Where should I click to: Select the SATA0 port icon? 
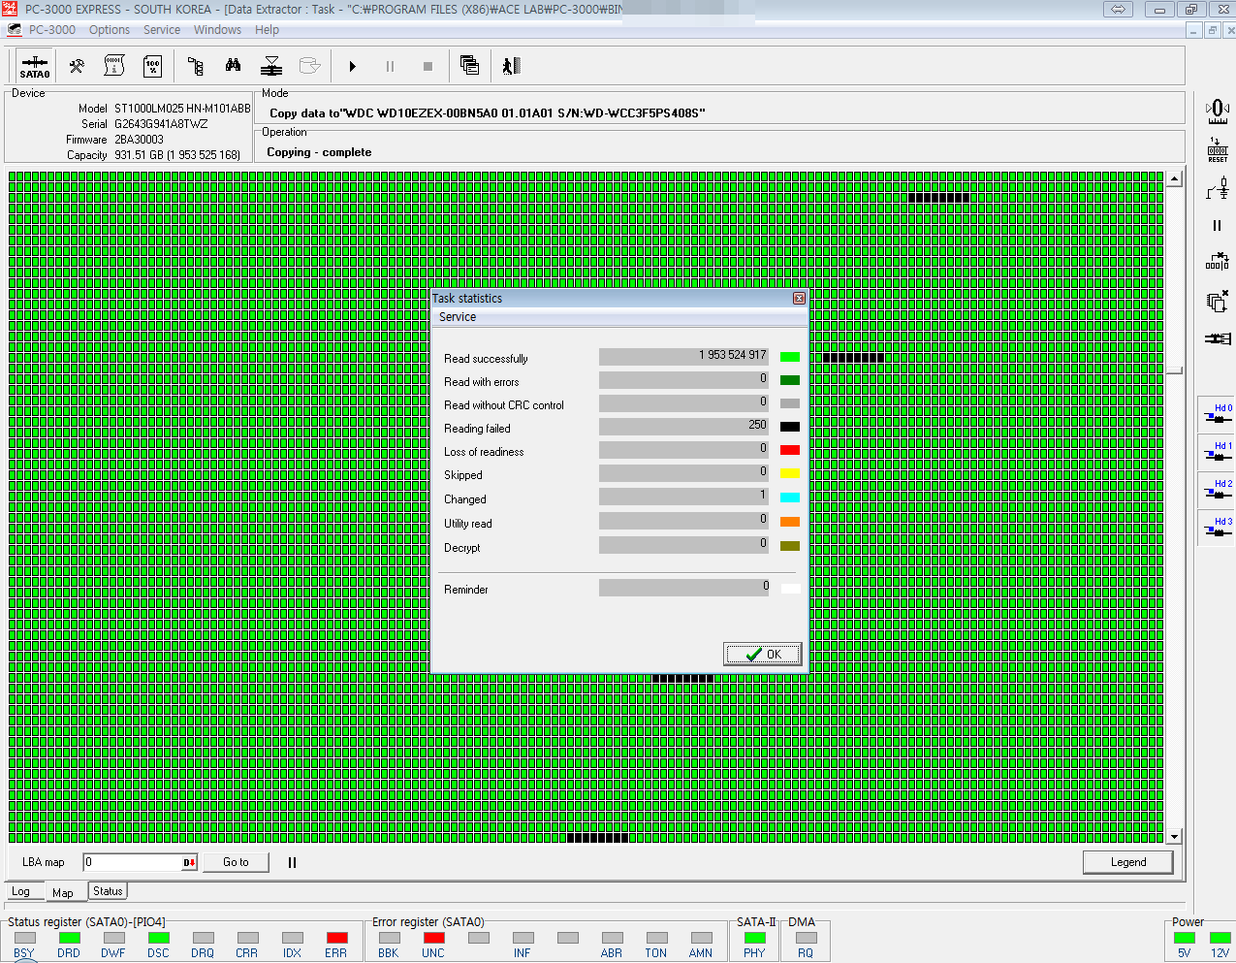click(x=34, y=66)
